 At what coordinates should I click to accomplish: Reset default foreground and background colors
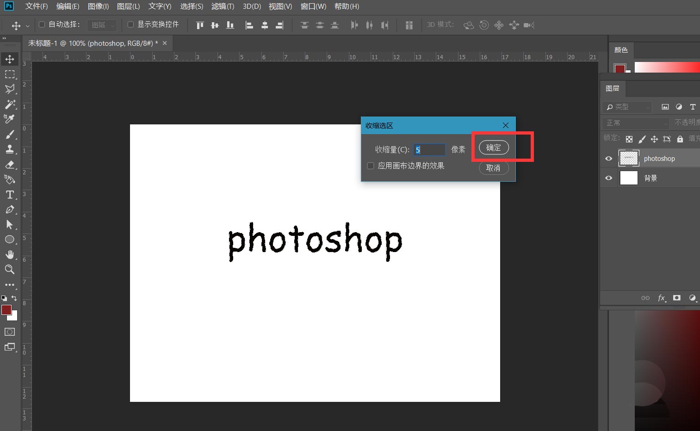(x=4, y=298)
